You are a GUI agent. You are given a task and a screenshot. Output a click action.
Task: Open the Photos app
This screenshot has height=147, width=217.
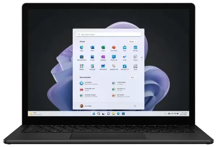tap(92, 57)
